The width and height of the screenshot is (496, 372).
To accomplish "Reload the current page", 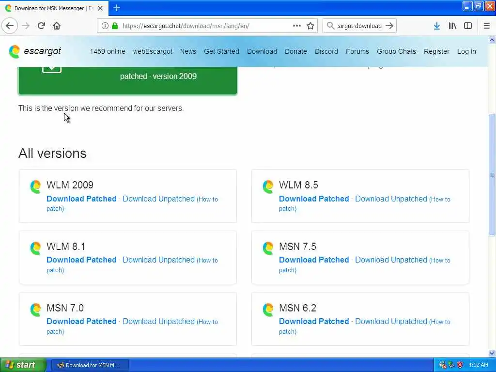I will click(x=41, y=26).
